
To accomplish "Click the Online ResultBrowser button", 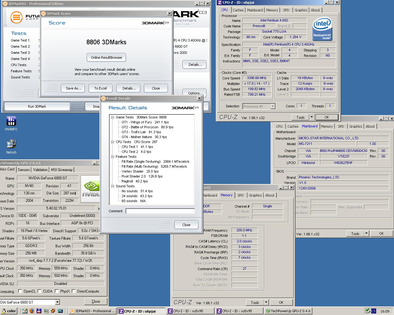I will click(107, 58).
